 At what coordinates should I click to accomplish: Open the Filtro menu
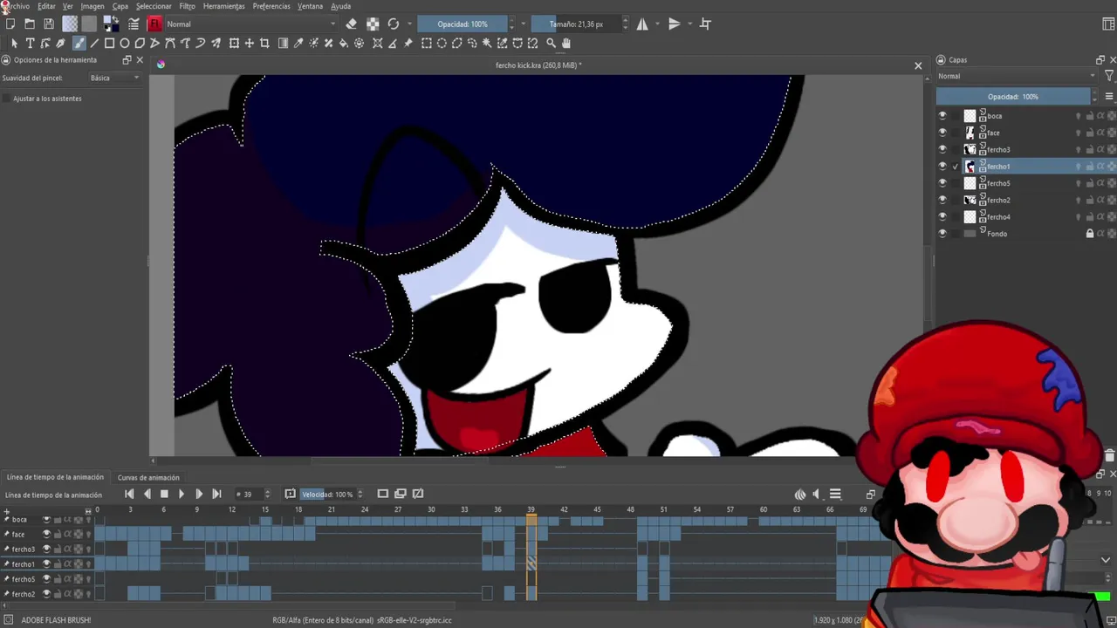pos(188,6)
